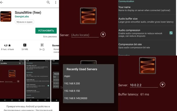This screenshot has height=111, width=177.
Task: Tap the 3,4 МБ size label
Action: 25,49
